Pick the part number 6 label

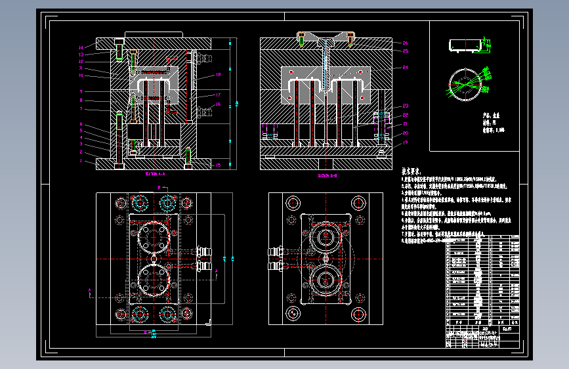[81, 124]
